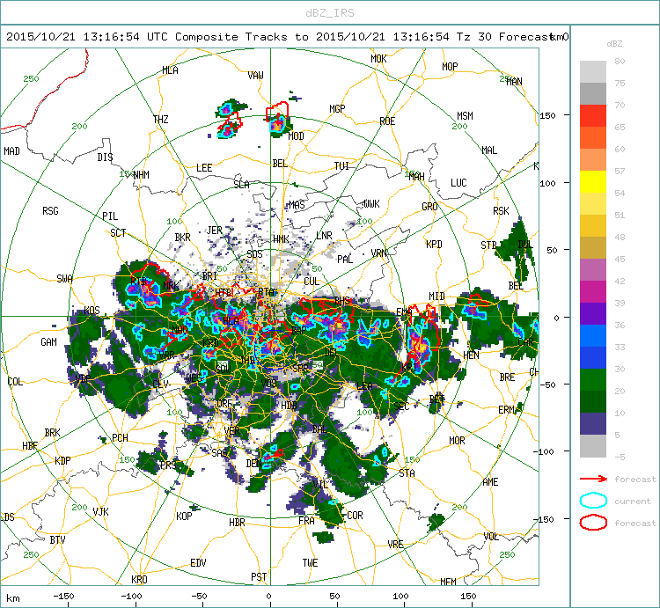Click the MGP station label
This screenshot has width=660, height=608.
tap(337, 109)
